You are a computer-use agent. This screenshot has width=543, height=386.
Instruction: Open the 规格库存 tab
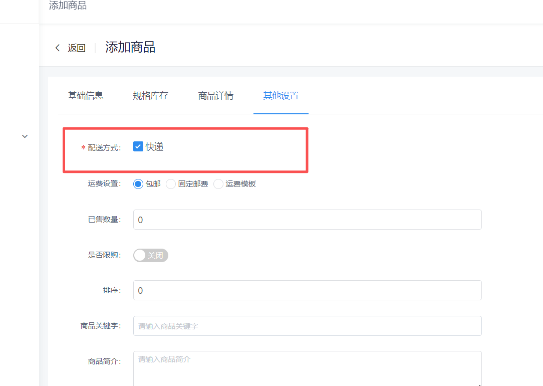click(x=151, y=96)
